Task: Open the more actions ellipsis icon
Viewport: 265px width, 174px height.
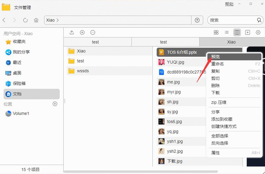Action: 93,32
